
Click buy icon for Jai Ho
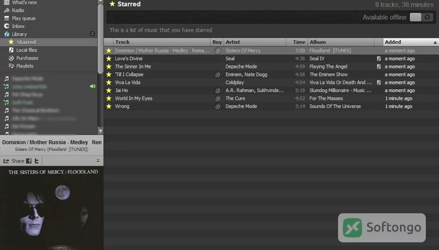coord(217,90)
